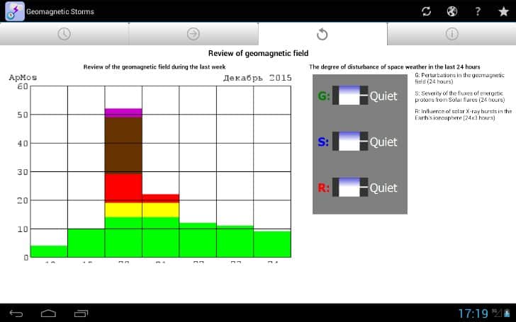Tap the Geomagnetic Storms app icon
Screen dimensions: 516x322
point(13,11)
